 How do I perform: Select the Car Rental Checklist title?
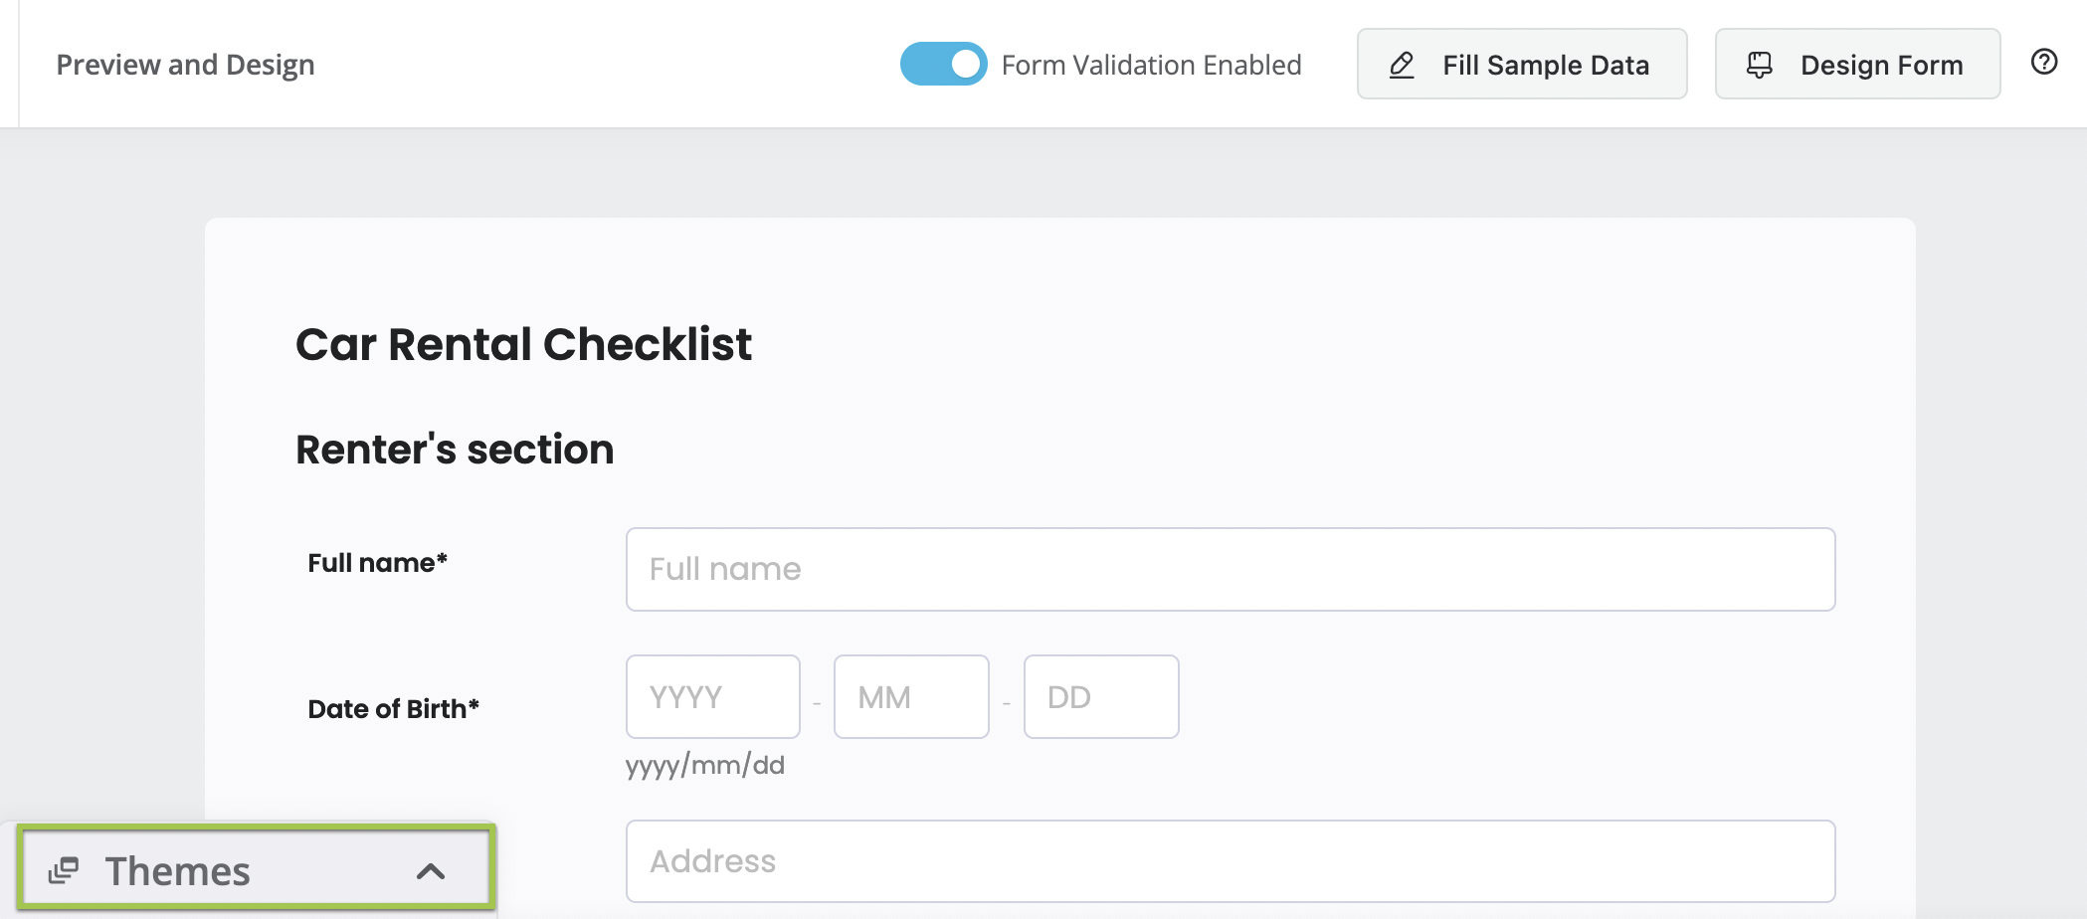pos(523,345)
